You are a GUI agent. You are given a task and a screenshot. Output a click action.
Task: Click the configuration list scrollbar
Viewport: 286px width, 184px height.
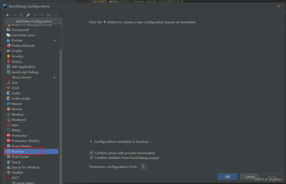tap(61, 117)
